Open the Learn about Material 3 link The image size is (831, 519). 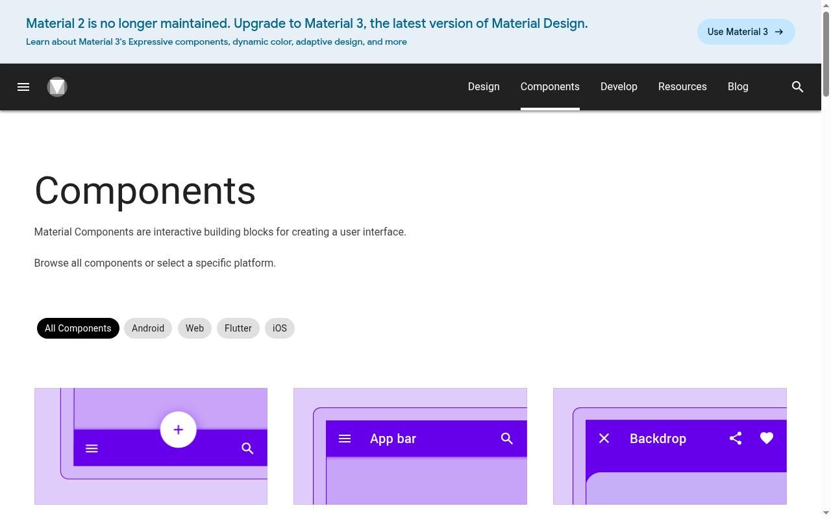coord(216,42)
